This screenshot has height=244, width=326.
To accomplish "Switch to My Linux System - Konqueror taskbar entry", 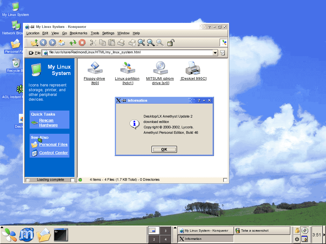I will (x=206, y=231).
